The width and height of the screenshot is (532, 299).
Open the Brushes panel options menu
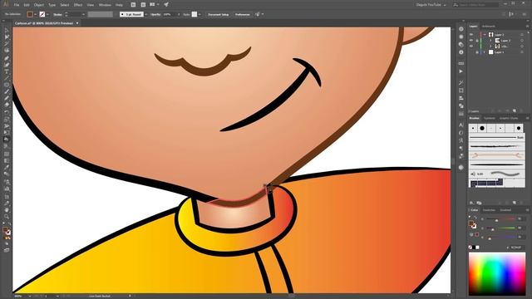528,118
